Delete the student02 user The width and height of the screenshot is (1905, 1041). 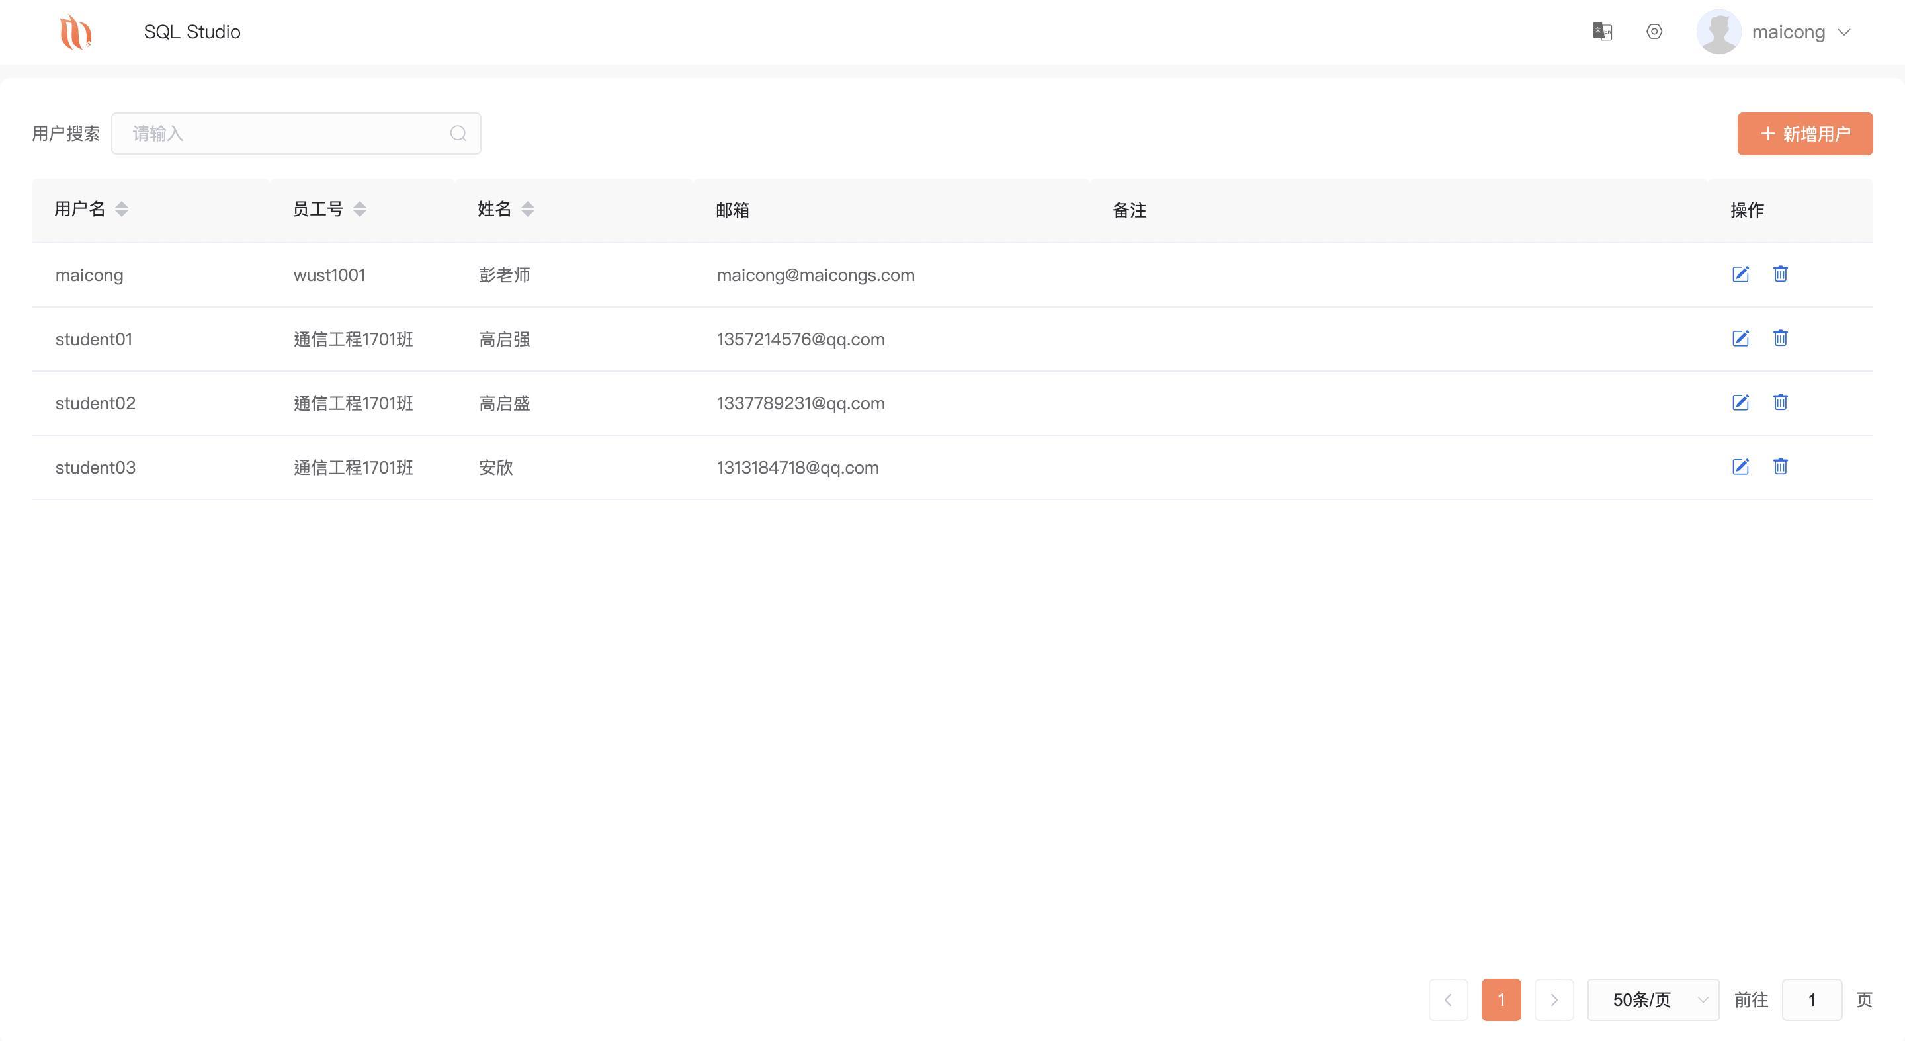[1780, 402]
